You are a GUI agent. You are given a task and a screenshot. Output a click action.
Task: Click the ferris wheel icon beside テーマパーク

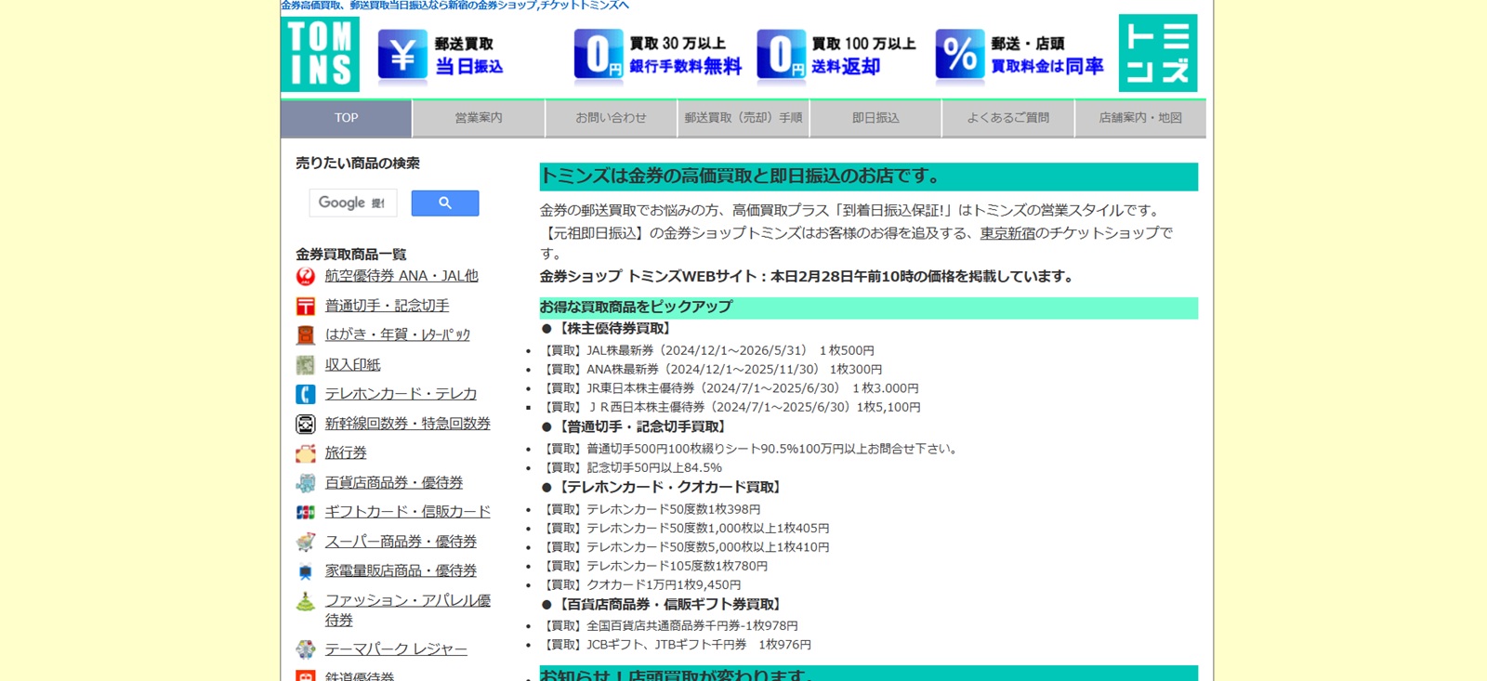305,649
